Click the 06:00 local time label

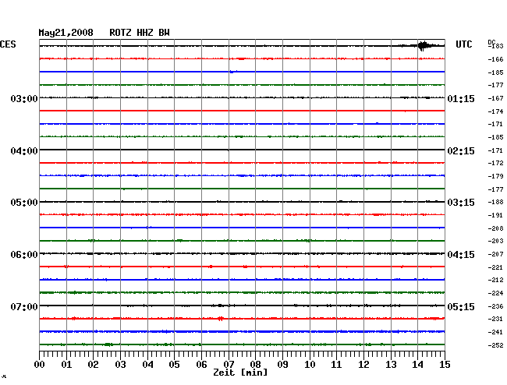pyautogui.click(x=24, y=255)
